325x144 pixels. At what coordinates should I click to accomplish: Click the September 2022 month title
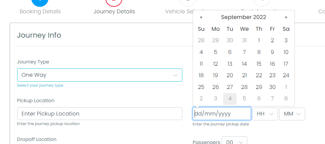[243, 17]
